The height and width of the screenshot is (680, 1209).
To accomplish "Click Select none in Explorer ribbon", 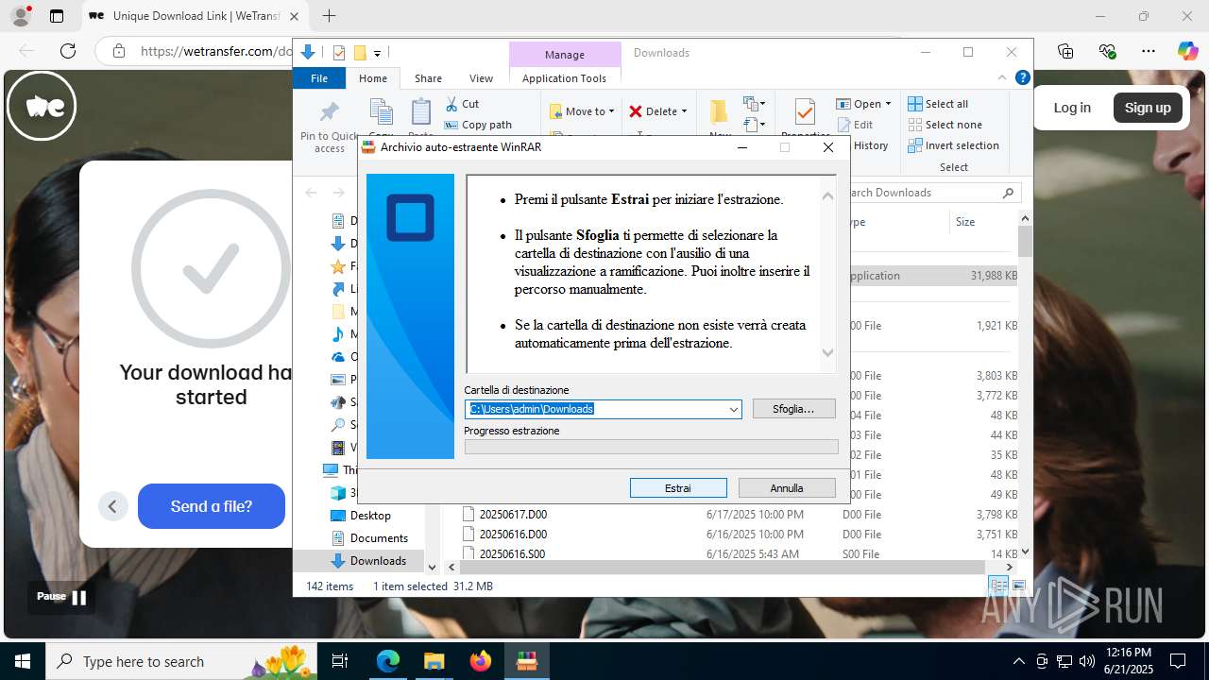I will tap(945, 125).
